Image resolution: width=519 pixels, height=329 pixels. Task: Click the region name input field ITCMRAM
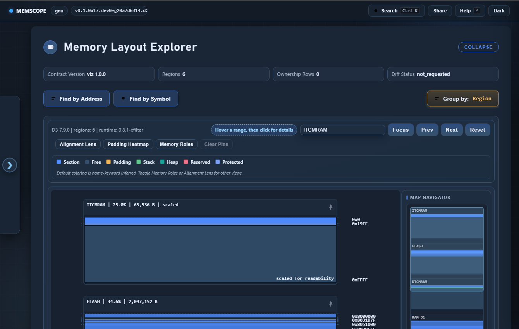342,130
